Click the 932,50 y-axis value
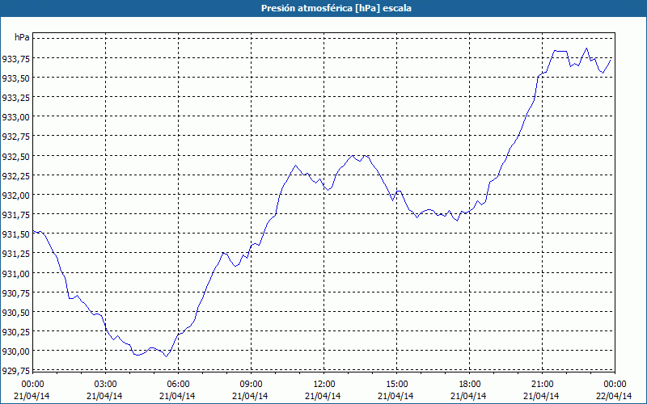Image resolution: width=647 pixels, height=404 pixels. tap(15, 156)
